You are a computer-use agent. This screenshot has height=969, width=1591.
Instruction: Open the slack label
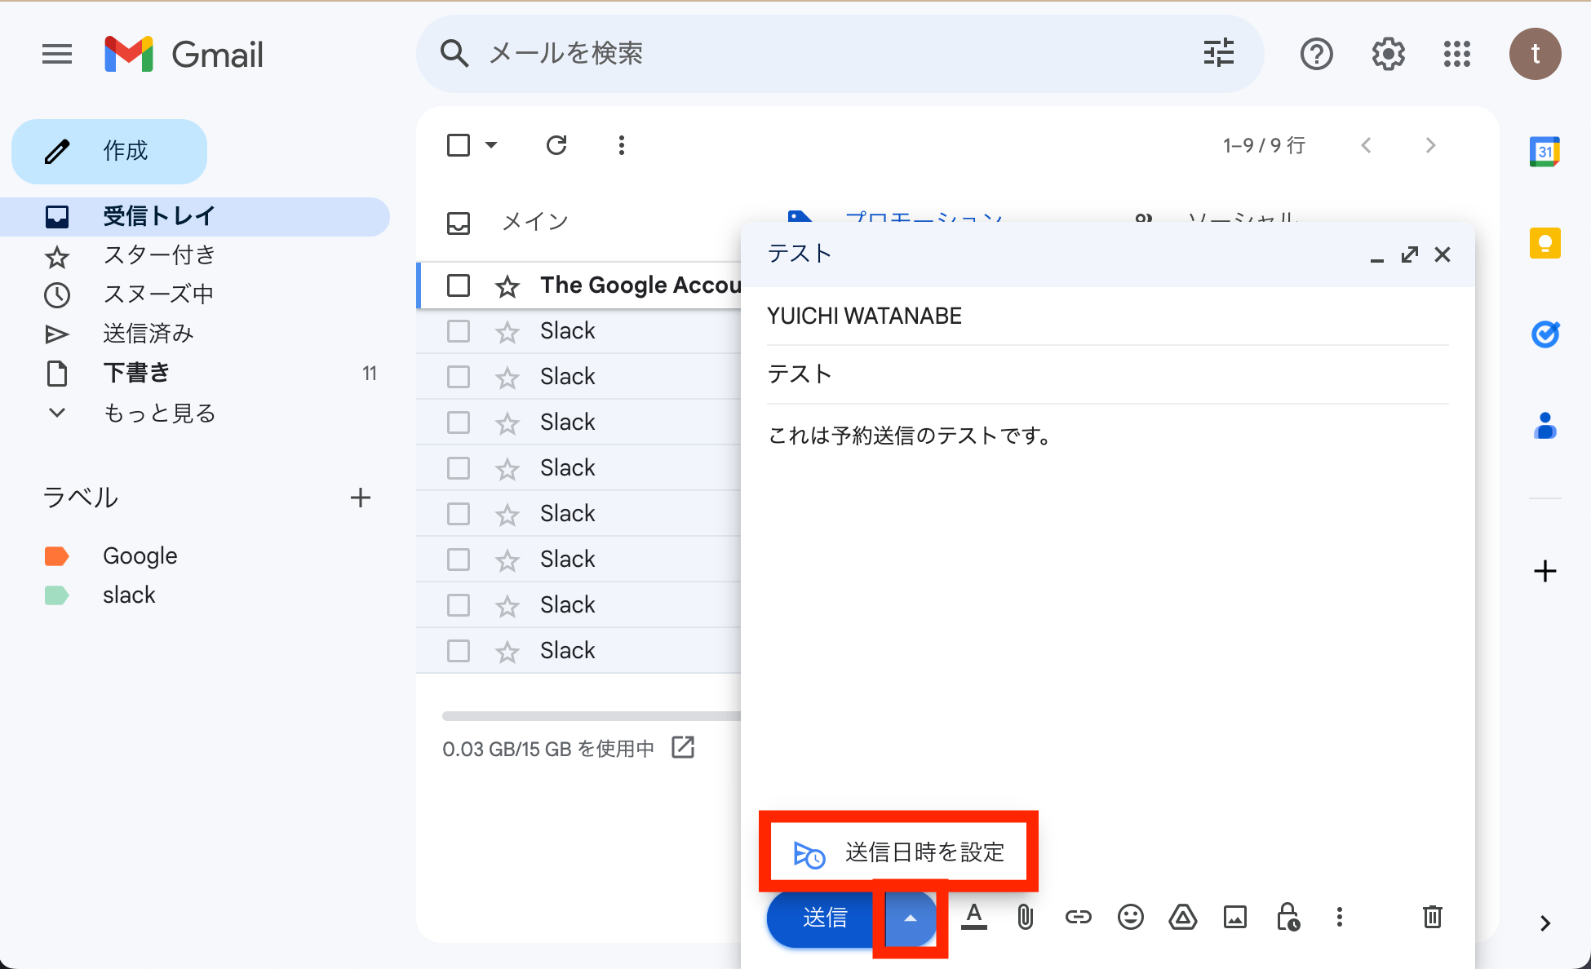[129, 595]
